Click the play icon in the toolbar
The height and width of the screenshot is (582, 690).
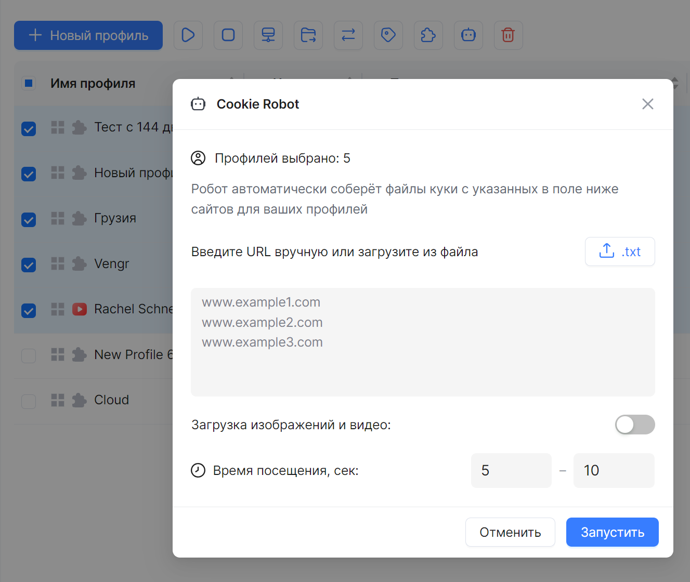[x=188, y=35]
